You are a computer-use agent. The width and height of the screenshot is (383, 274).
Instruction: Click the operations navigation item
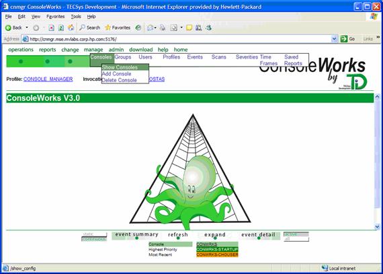21,50
